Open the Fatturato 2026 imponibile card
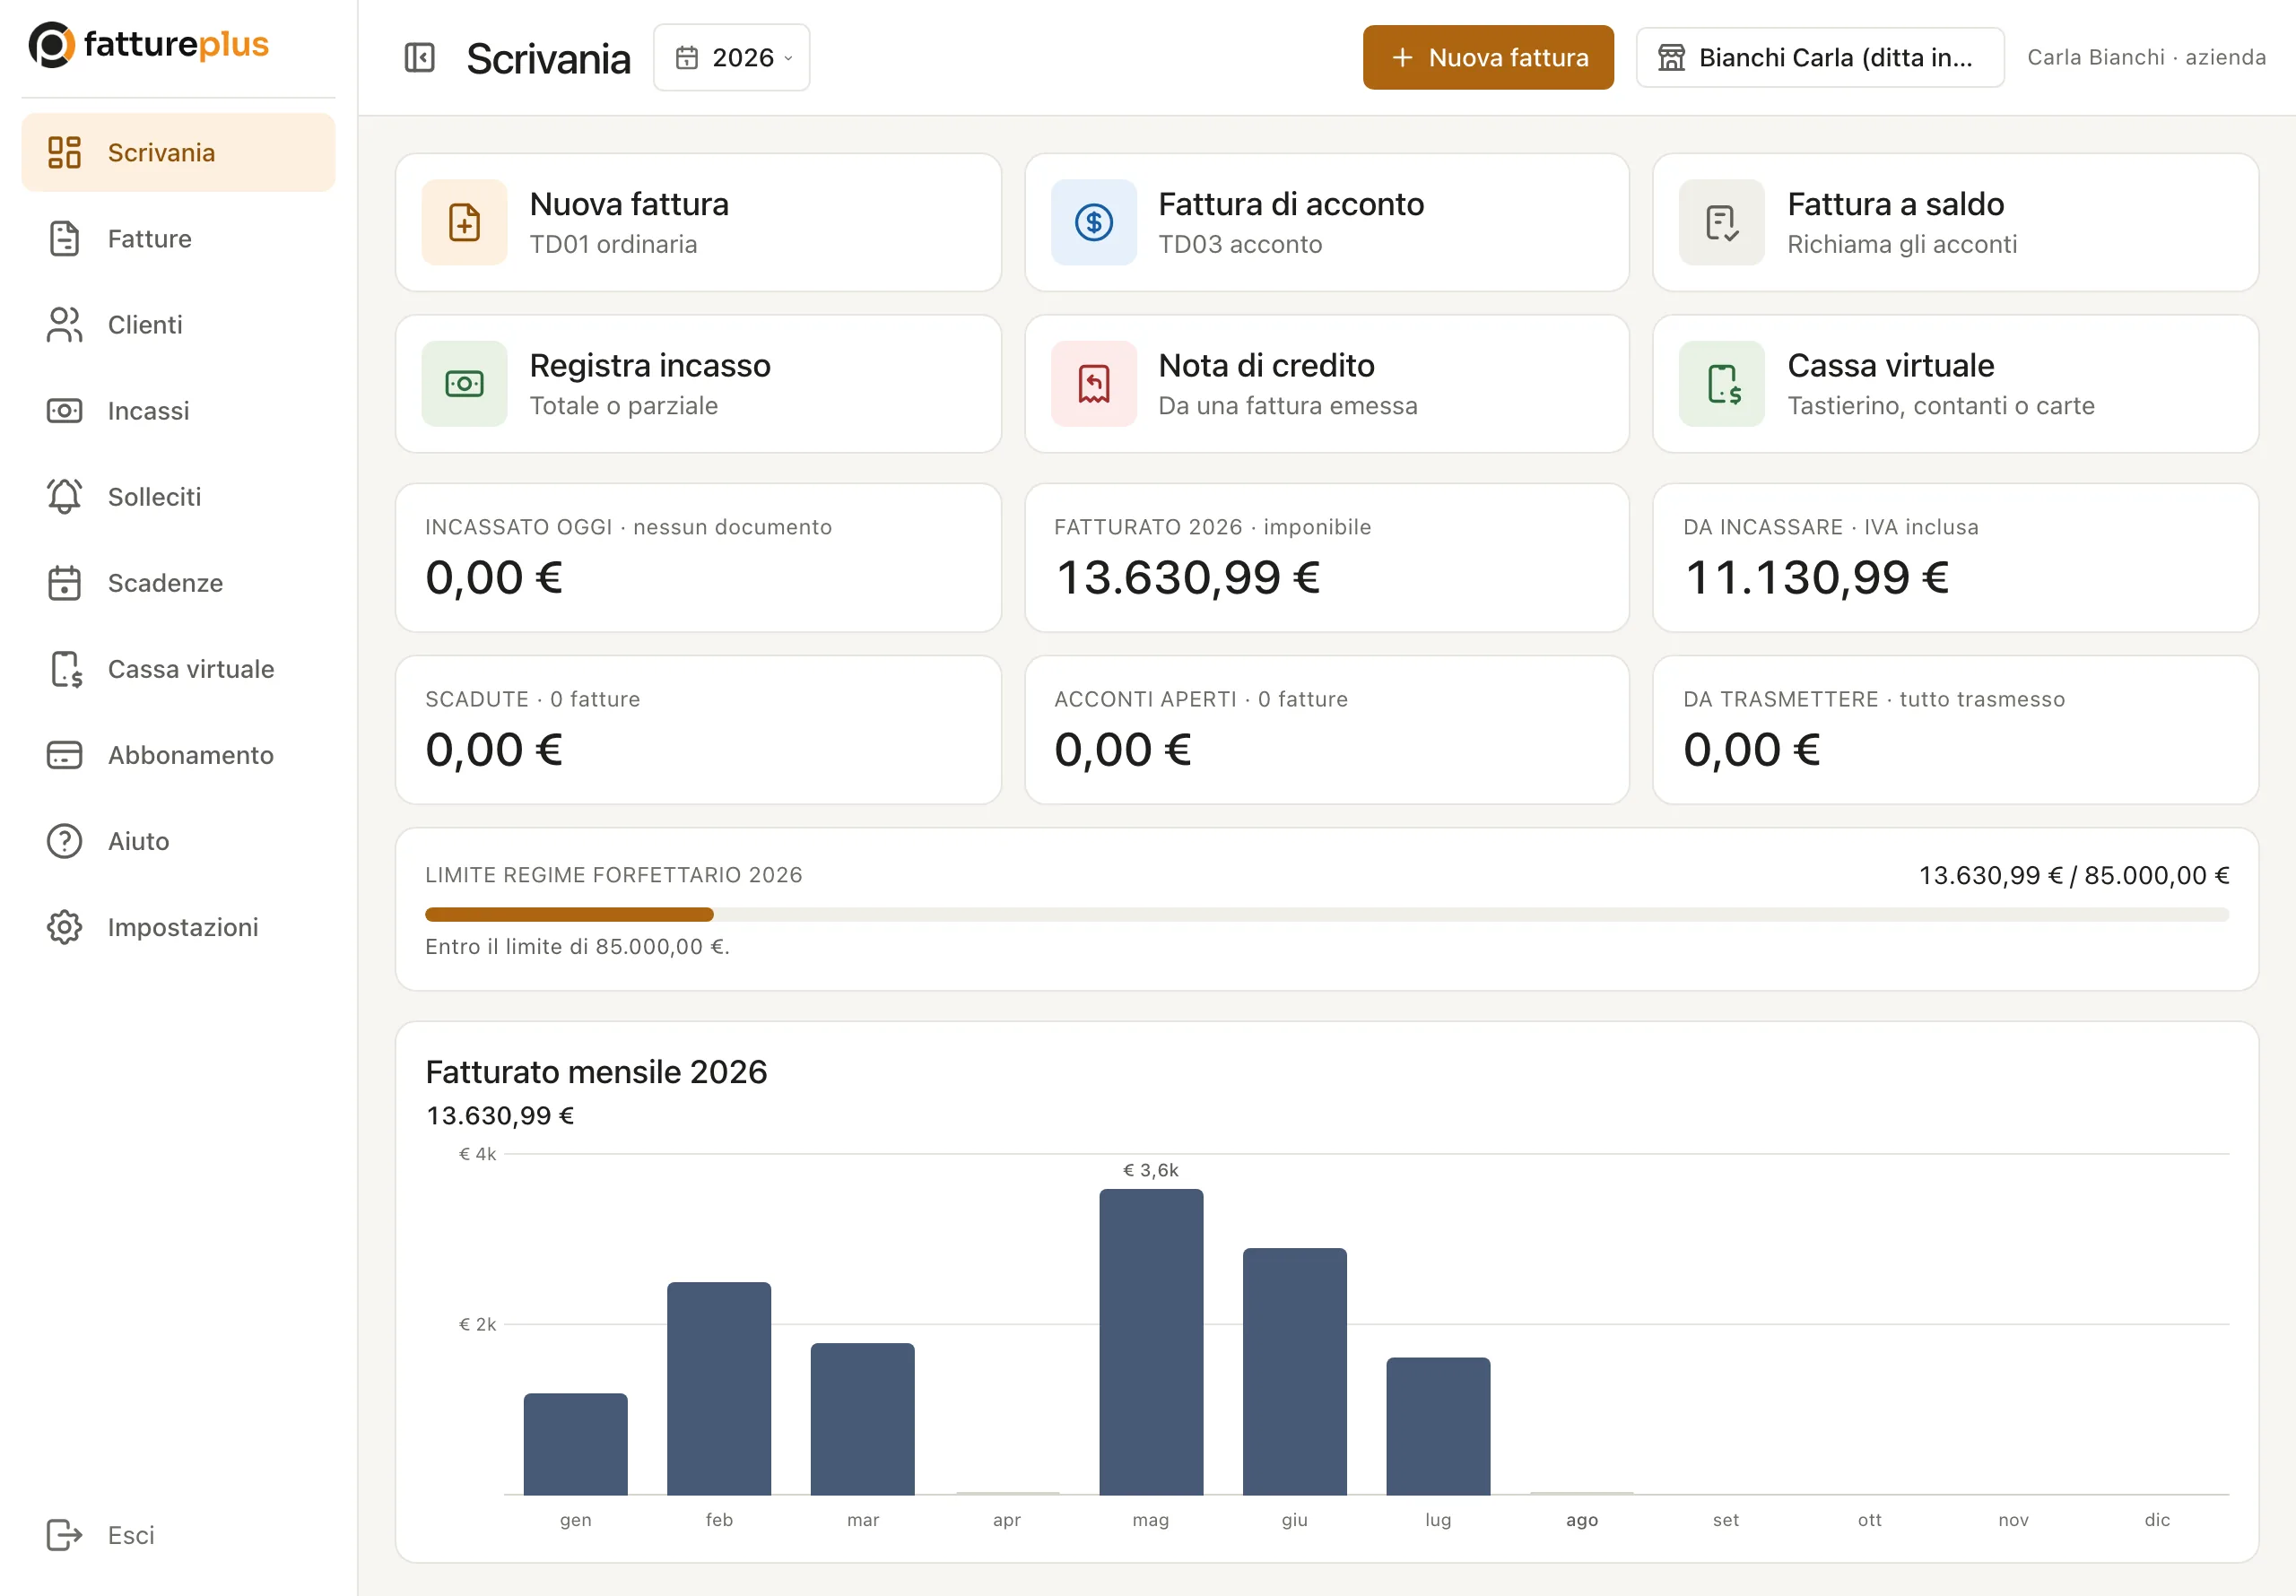Image resolution: width=2296 pixels, height=1596 pixels. click(1327, 558)
